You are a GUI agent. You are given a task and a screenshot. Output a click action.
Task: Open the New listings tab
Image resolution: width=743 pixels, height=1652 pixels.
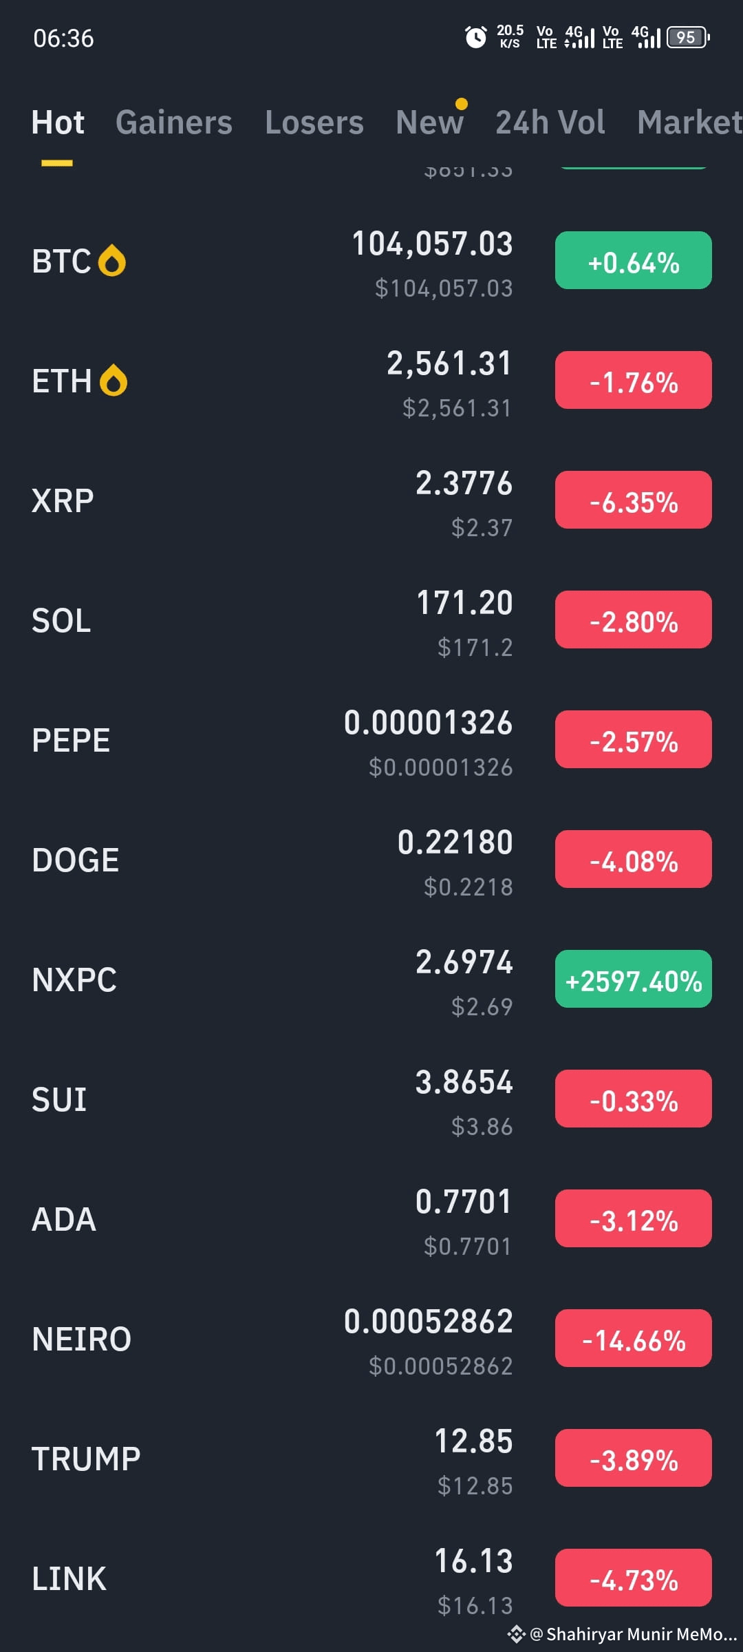pos(430,123)
